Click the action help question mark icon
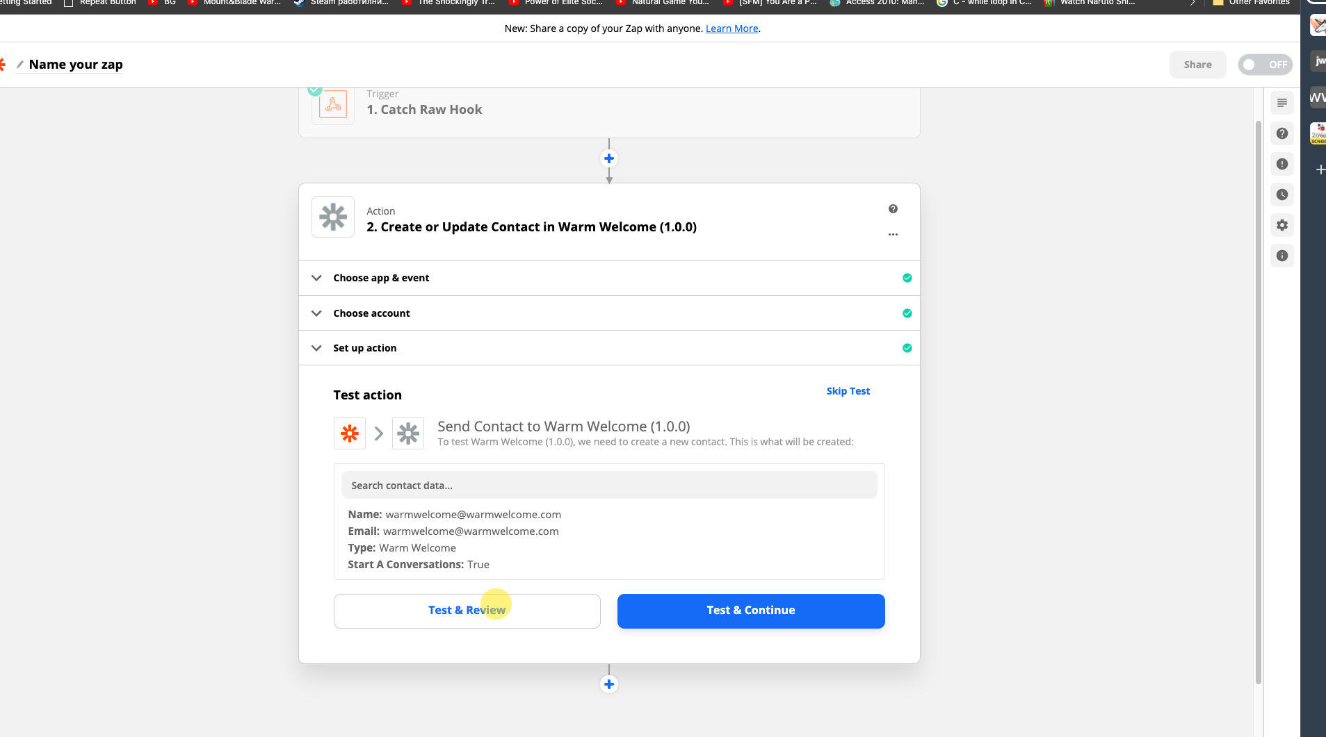 point(893,209)
